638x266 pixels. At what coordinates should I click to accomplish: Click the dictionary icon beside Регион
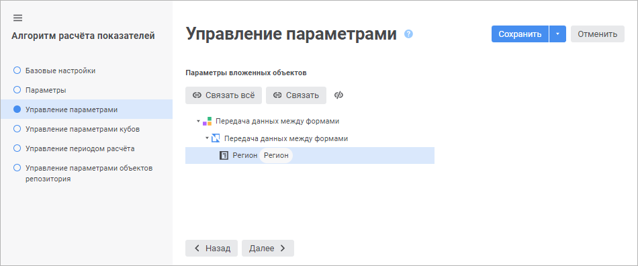click(x=224, y=155)
